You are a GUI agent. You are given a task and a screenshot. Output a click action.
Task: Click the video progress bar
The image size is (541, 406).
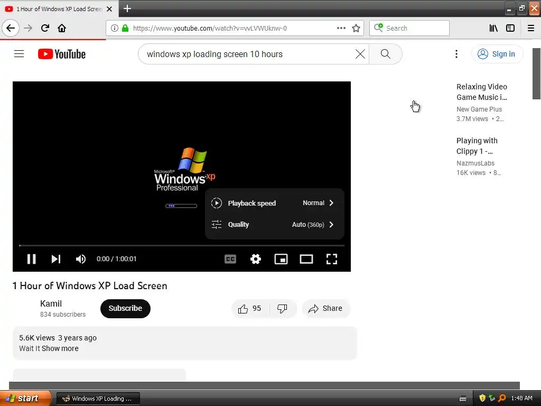point(182,245)
